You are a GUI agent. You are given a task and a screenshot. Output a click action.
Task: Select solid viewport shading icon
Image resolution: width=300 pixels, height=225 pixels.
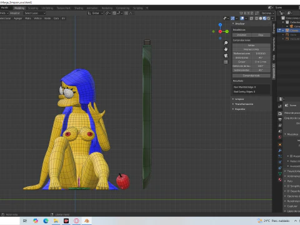[x=261, y=18]
